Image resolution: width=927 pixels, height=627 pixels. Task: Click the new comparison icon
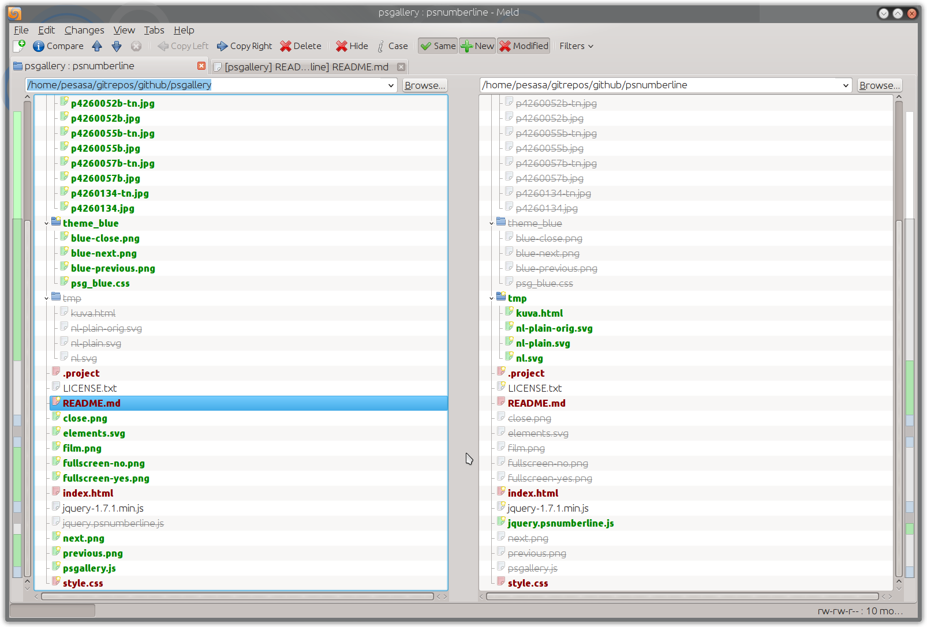click(x=19, y=46)
